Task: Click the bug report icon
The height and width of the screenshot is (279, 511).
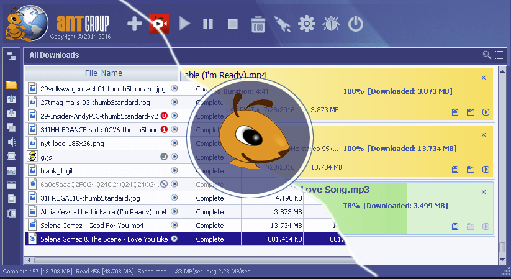Action: click(x=331, y=24)
